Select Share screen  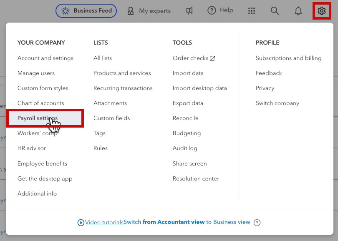click(190, 163)
